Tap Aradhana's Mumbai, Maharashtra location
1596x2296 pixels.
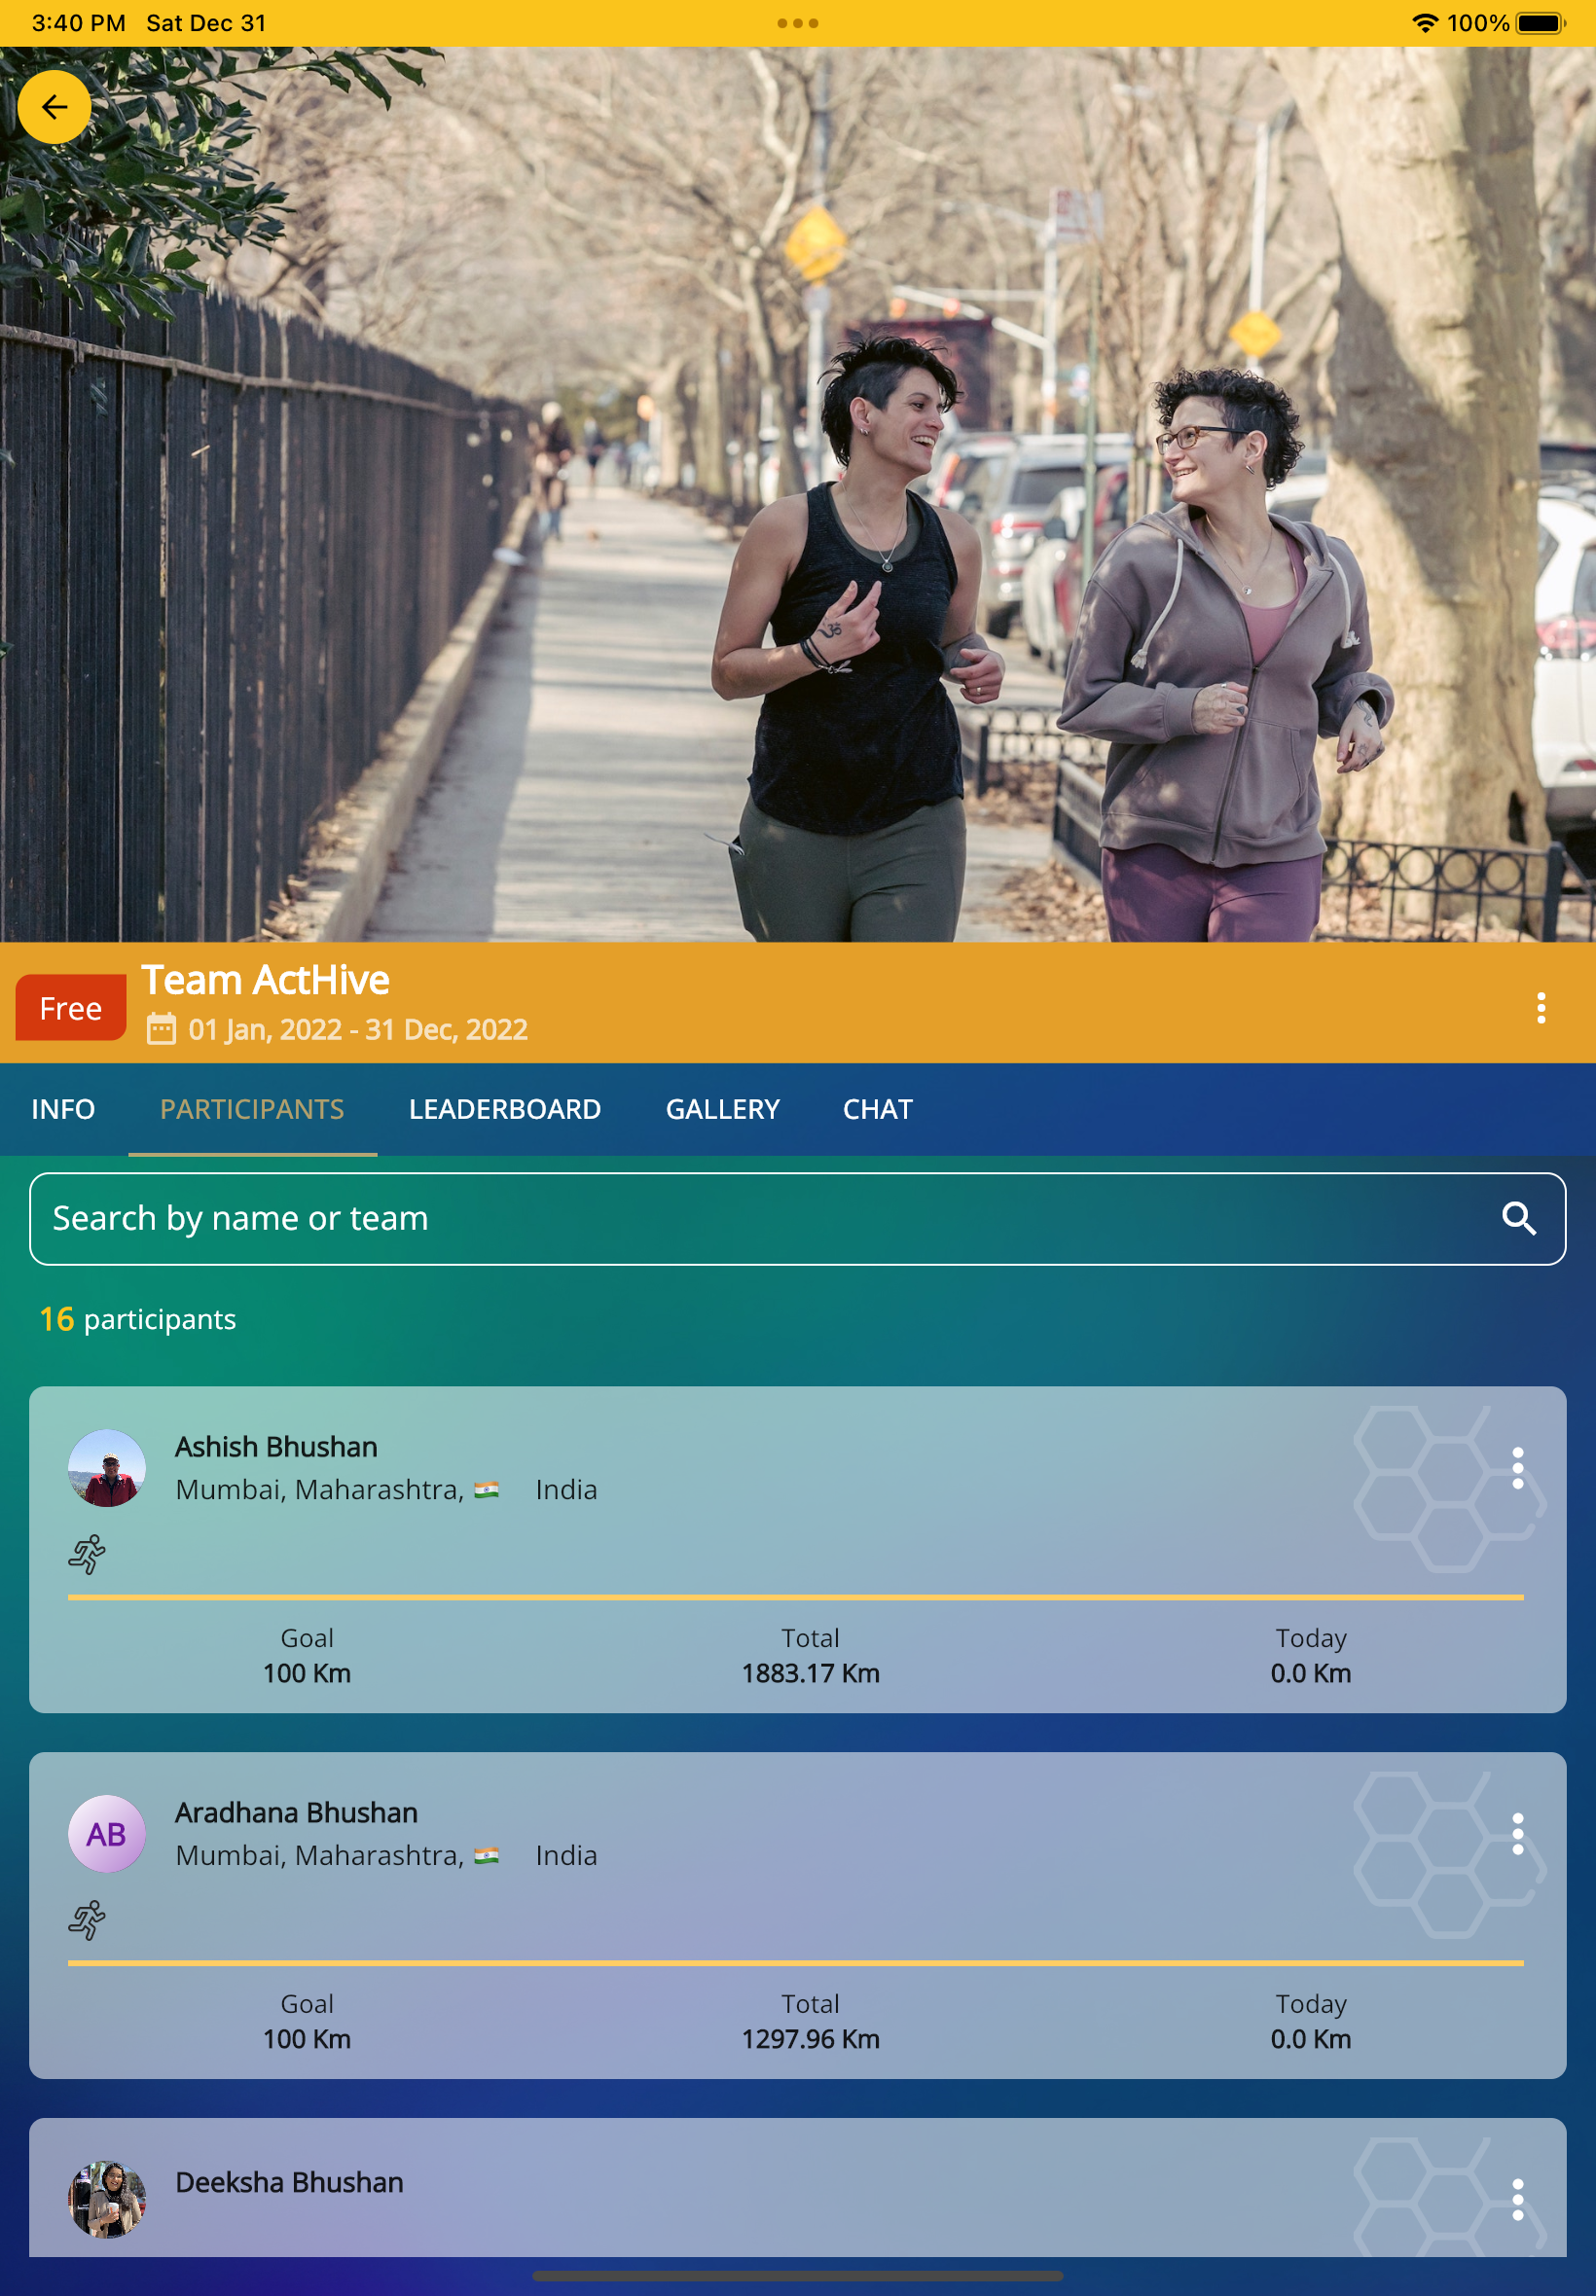click(320, 1855)
